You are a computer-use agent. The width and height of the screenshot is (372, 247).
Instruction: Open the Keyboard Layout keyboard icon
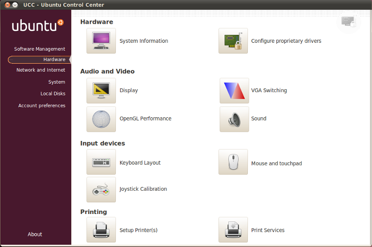tap(101, 162)
